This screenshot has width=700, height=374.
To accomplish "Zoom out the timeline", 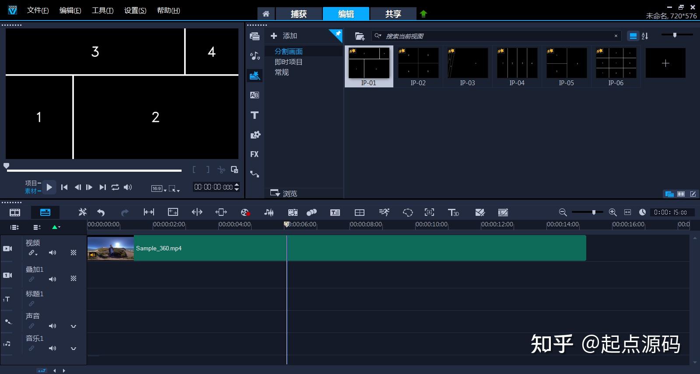I will pos(563,212).
